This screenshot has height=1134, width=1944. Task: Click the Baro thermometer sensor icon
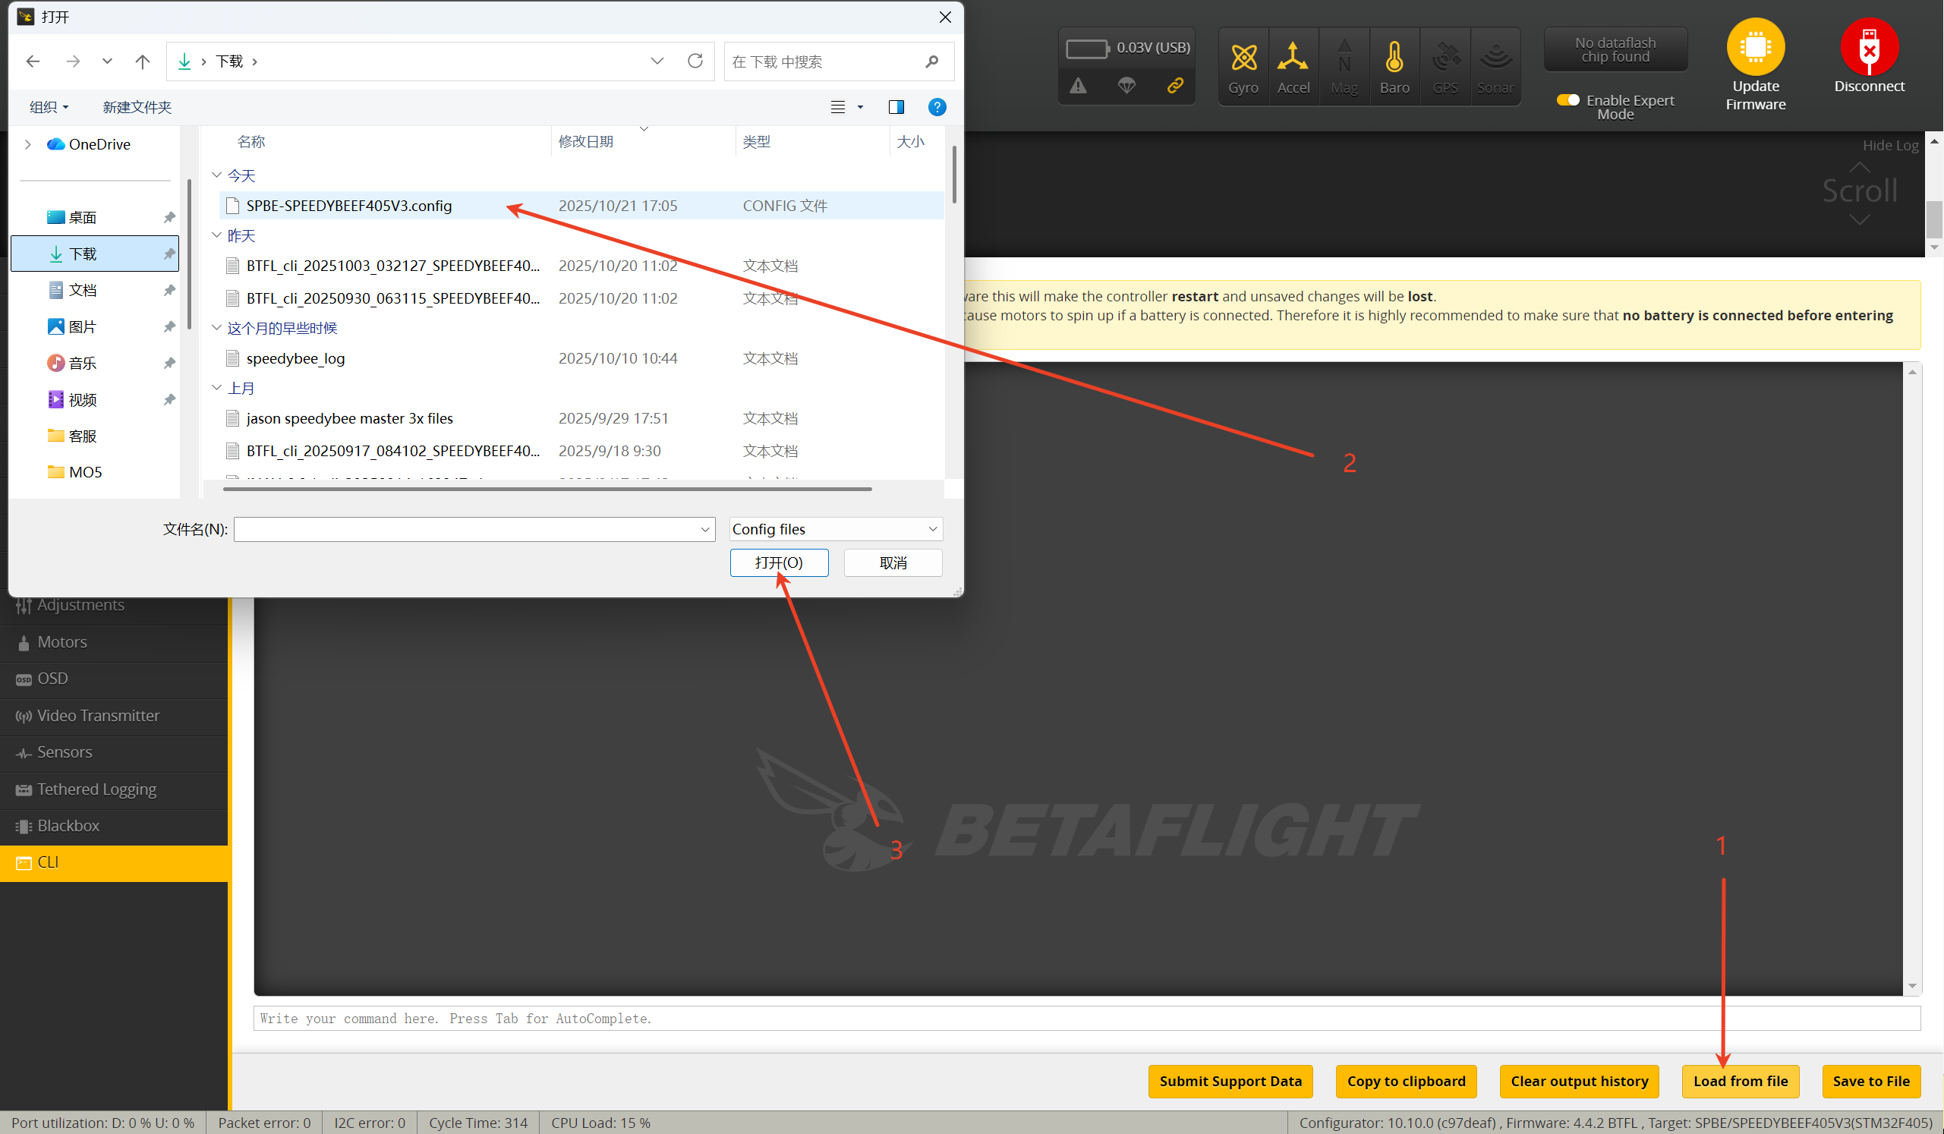[1394, 58]
